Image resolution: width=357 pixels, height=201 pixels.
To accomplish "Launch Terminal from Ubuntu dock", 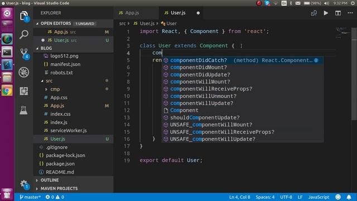I will click(7, 52).
